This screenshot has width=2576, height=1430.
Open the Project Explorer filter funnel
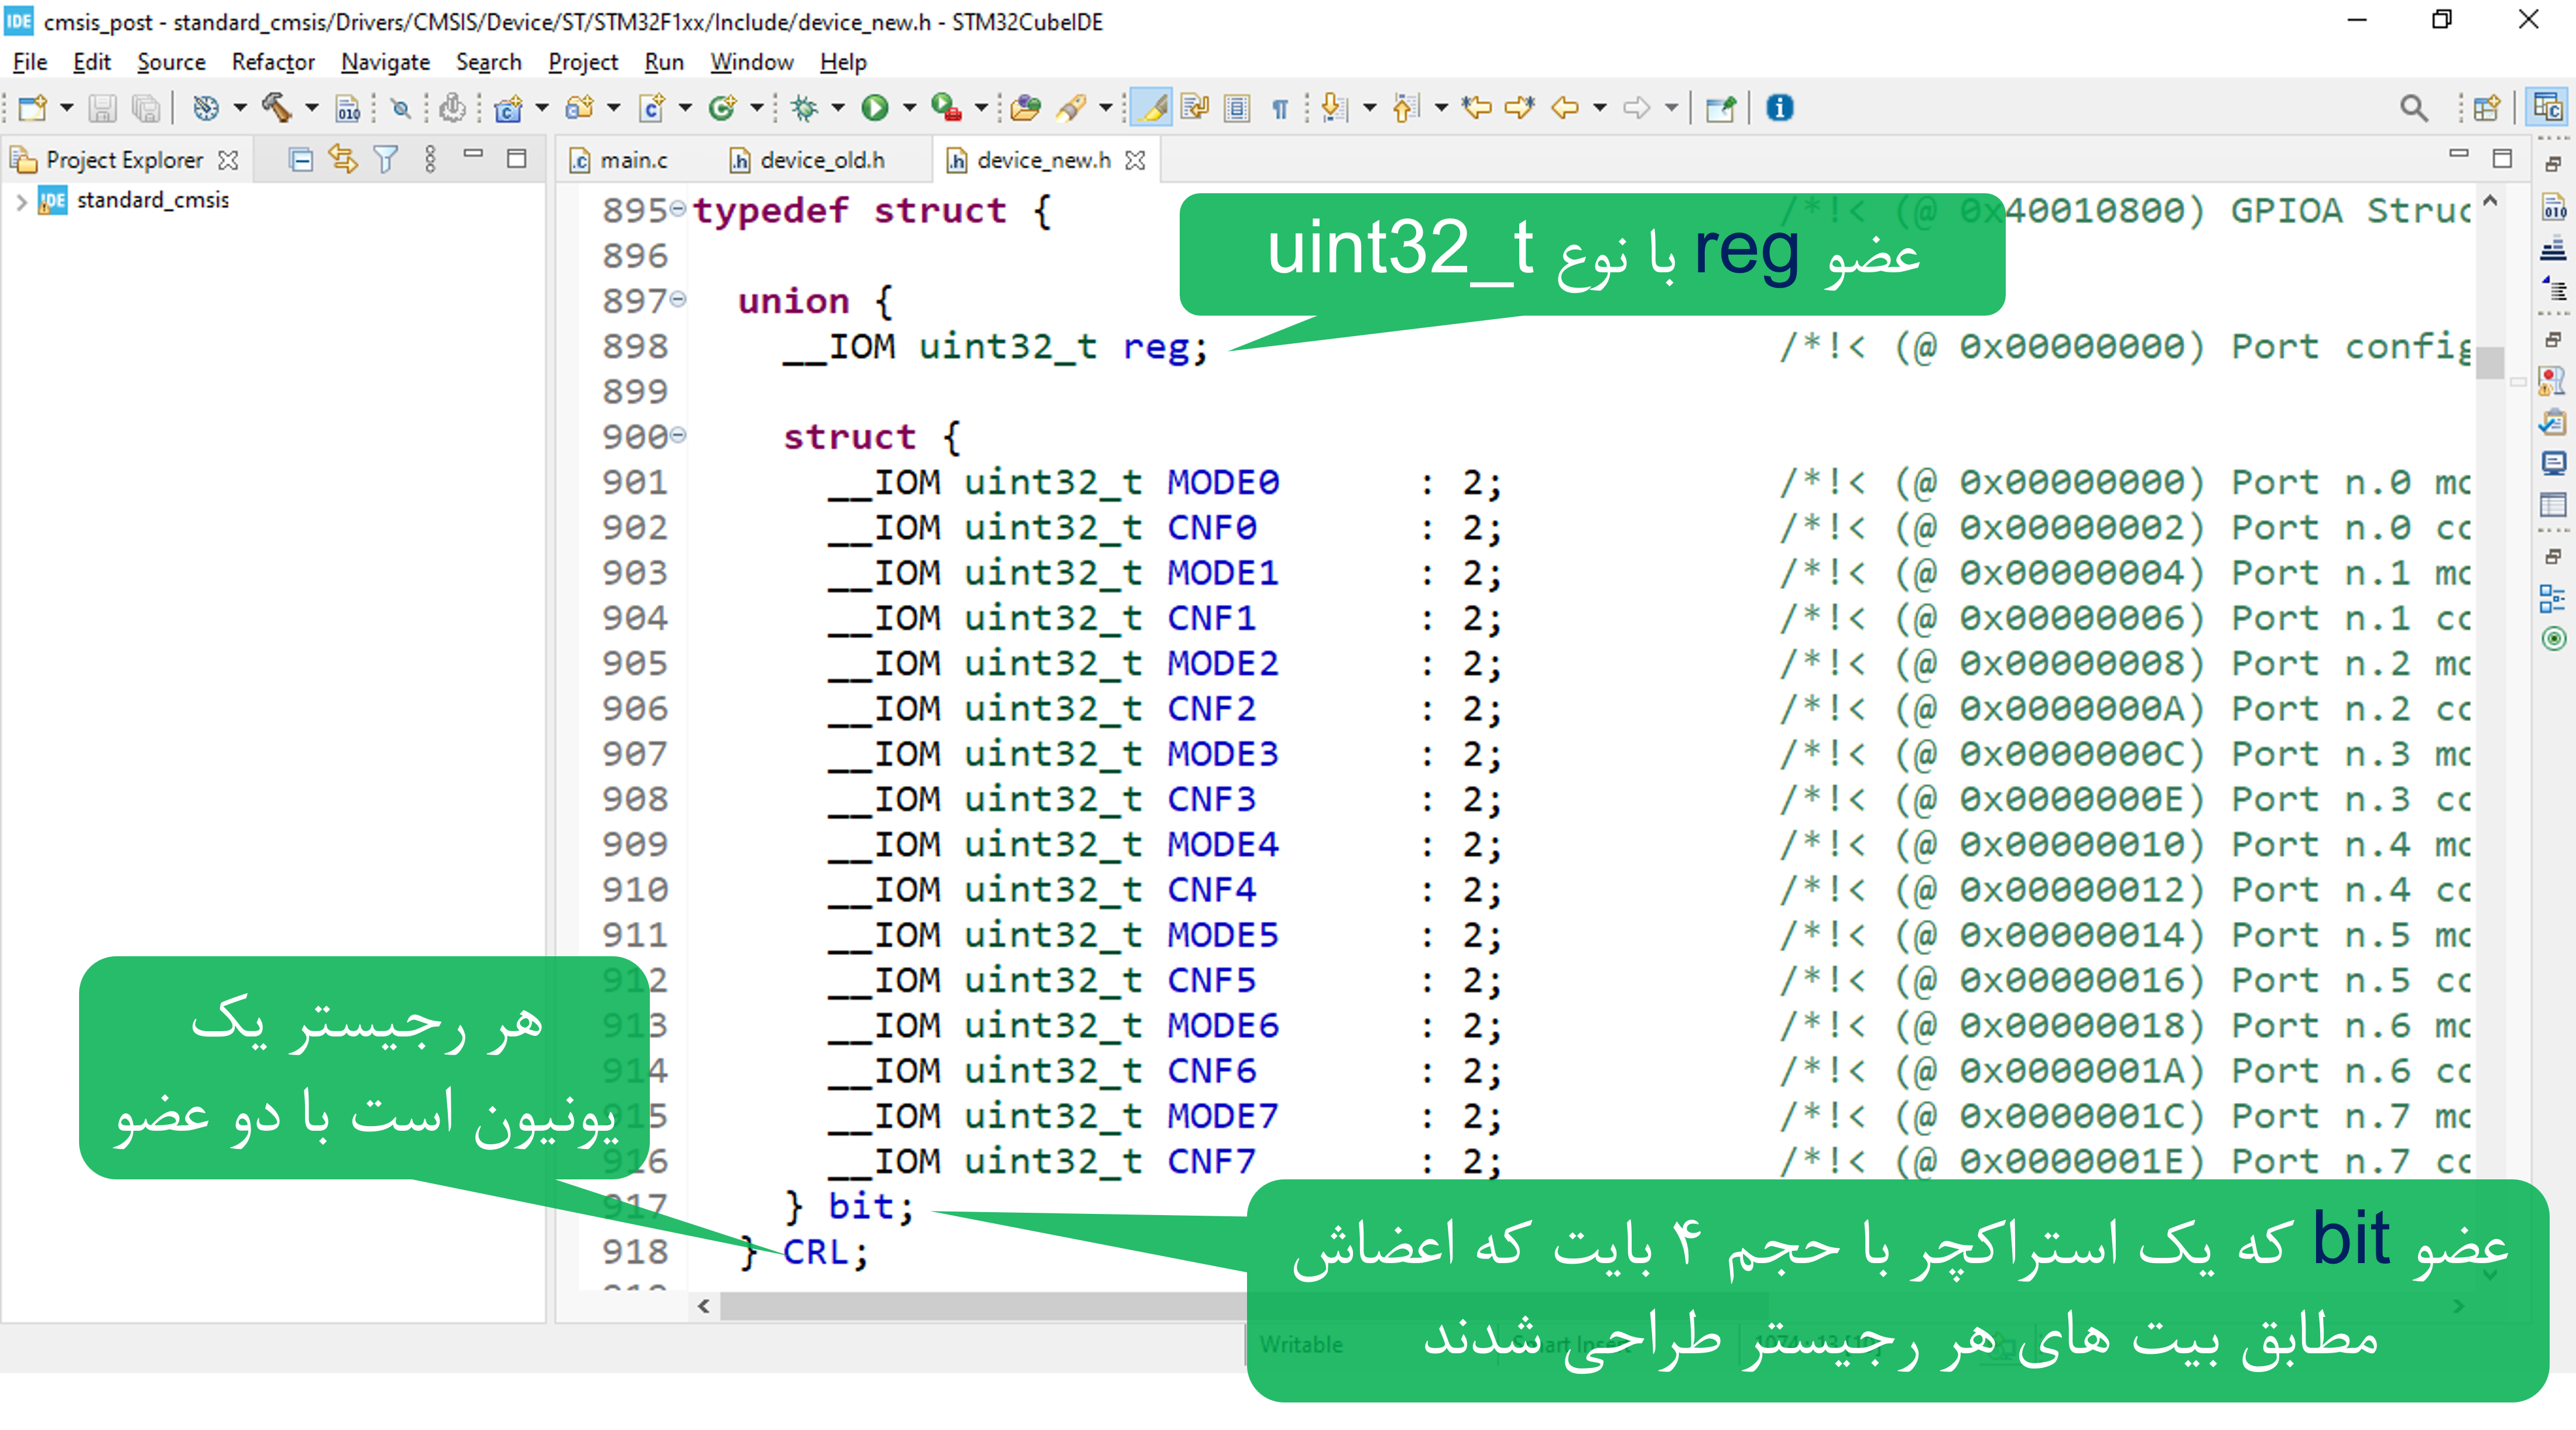coord(386,160)
